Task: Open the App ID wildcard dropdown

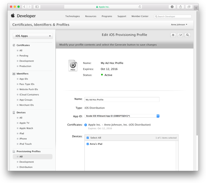Action: coord(122,116)
